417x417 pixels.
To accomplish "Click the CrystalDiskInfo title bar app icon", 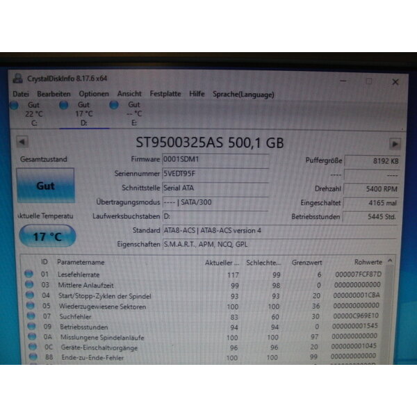I will click(18, 79).
